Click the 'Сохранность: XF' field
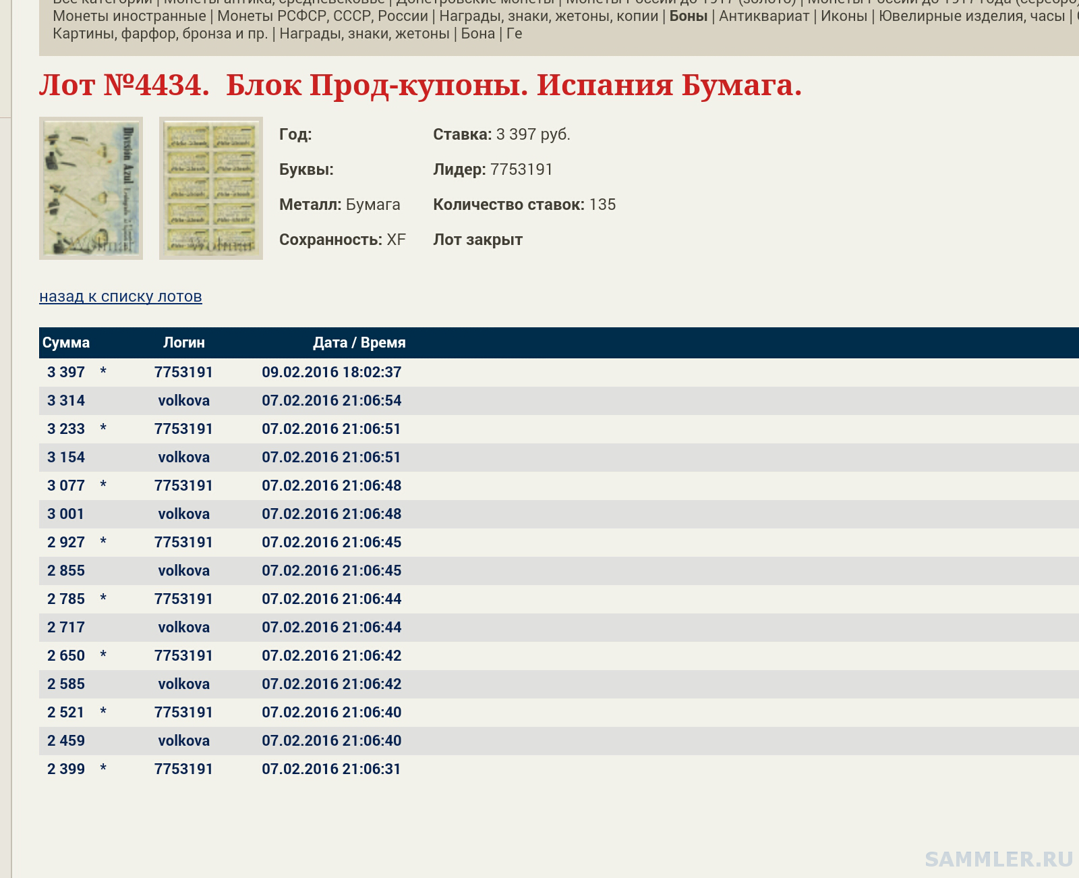The height and width of the screenshot is (878, 1079). tap(343, 240)
